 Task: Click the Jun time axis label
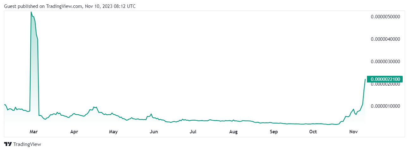coord(154,132)
